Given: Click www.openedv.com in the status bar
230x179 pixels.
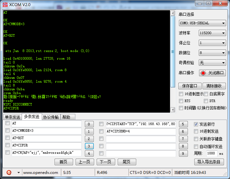Looking at the screenshot, I should (41, 173).
